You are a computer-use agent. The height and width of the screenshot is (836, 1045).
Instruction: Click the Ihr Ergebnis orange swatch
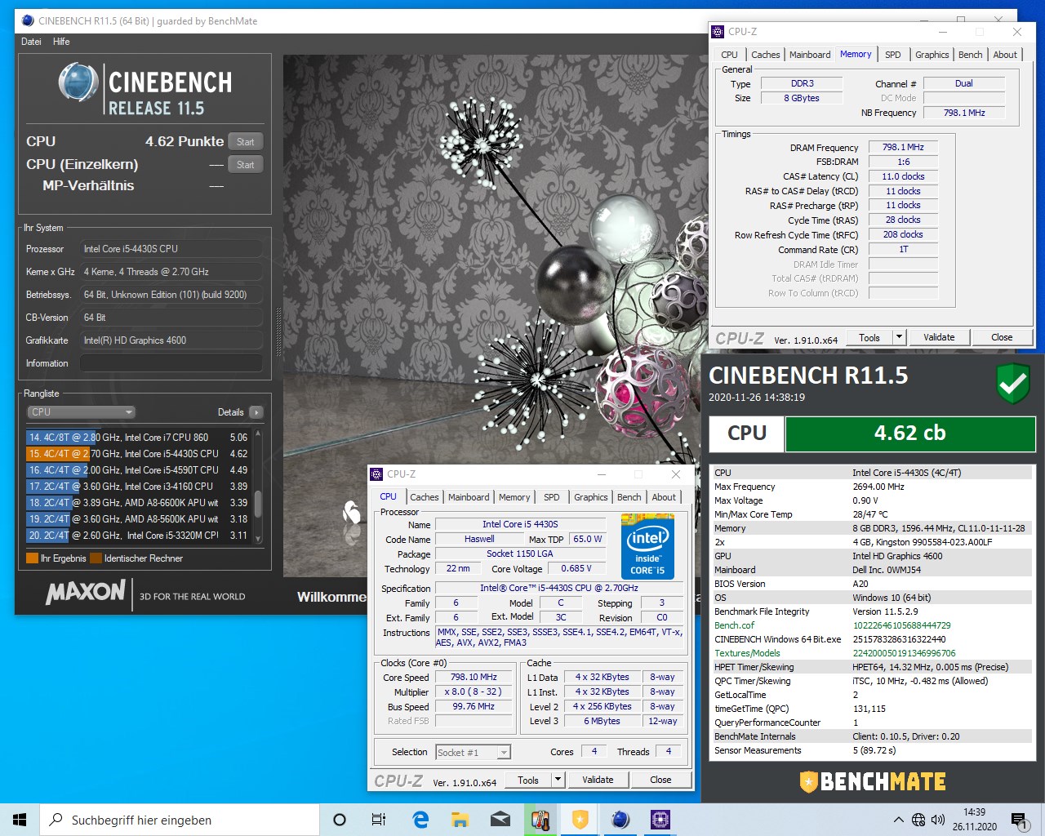[33, 558]
